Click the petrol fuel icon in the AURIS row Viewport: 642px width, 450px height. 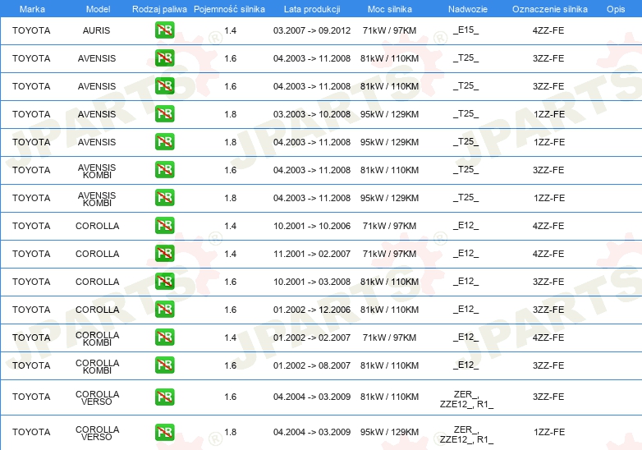click(x=164, y=30)
